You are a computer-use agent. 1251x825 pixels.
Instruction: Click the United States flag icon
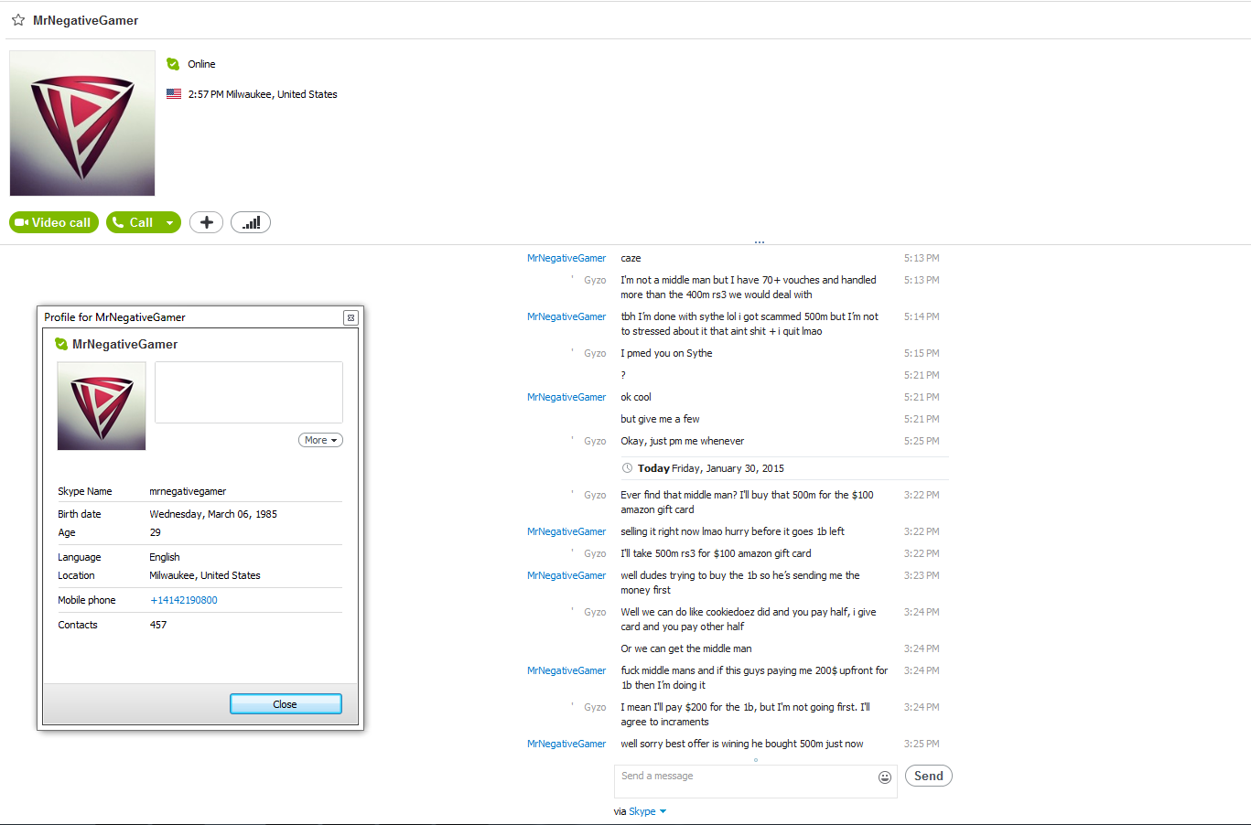tap(174, 94)
